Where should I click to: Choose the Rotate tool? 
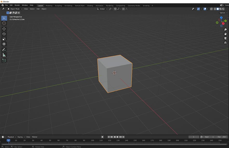click(x=4, y=34)
